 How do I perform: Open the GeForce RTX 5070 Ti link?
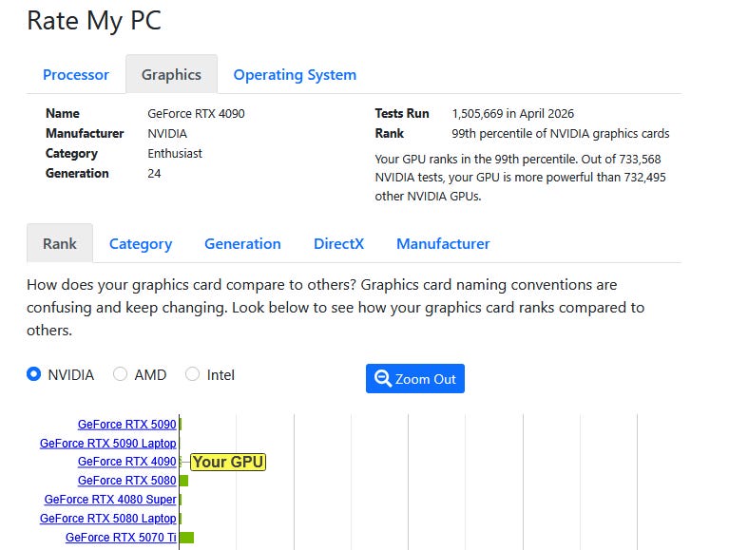click(121, 538)
